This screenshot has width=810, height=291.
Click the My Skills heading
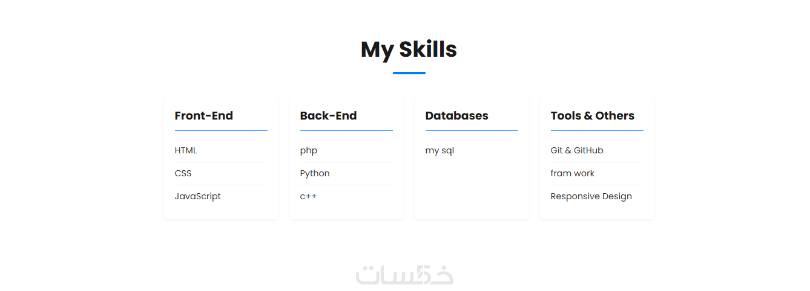pyautogui.click(x=409, y=50)
